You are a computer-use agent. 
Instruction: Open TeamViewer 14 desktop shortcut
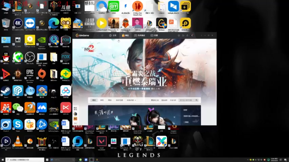click(x=30, y=24)
